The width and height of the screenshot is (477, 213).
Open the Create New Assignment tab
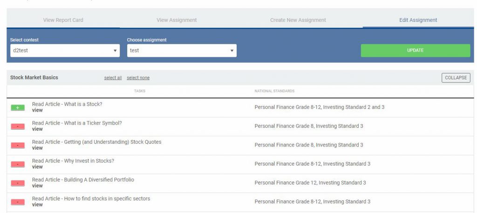click(298, 20)
